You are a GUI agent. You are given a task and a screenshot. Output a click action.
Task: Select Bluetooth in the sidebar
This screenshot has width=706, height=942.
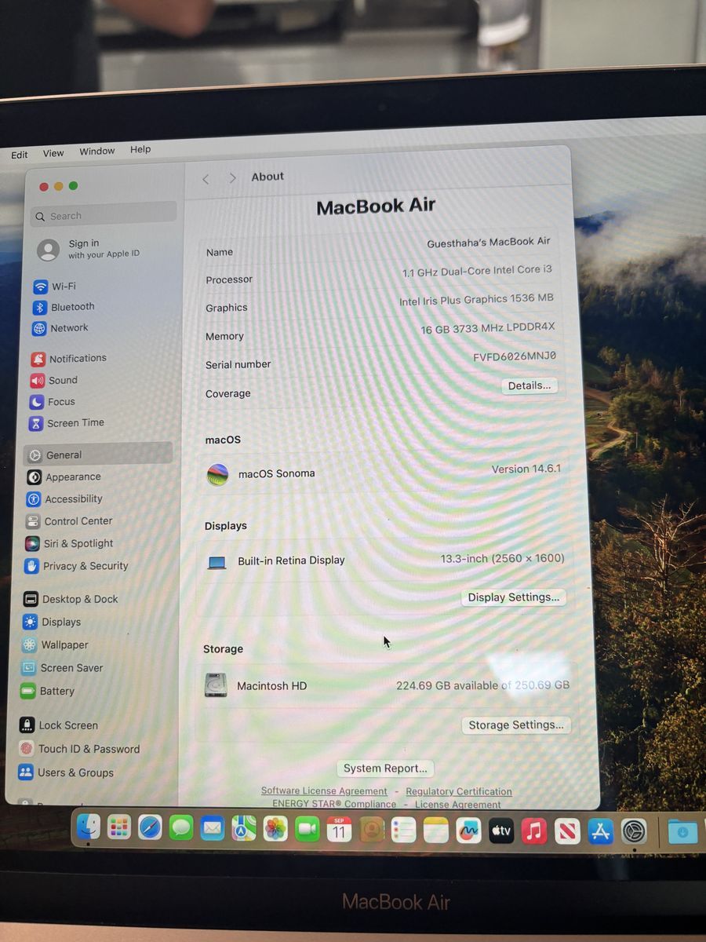64,307
